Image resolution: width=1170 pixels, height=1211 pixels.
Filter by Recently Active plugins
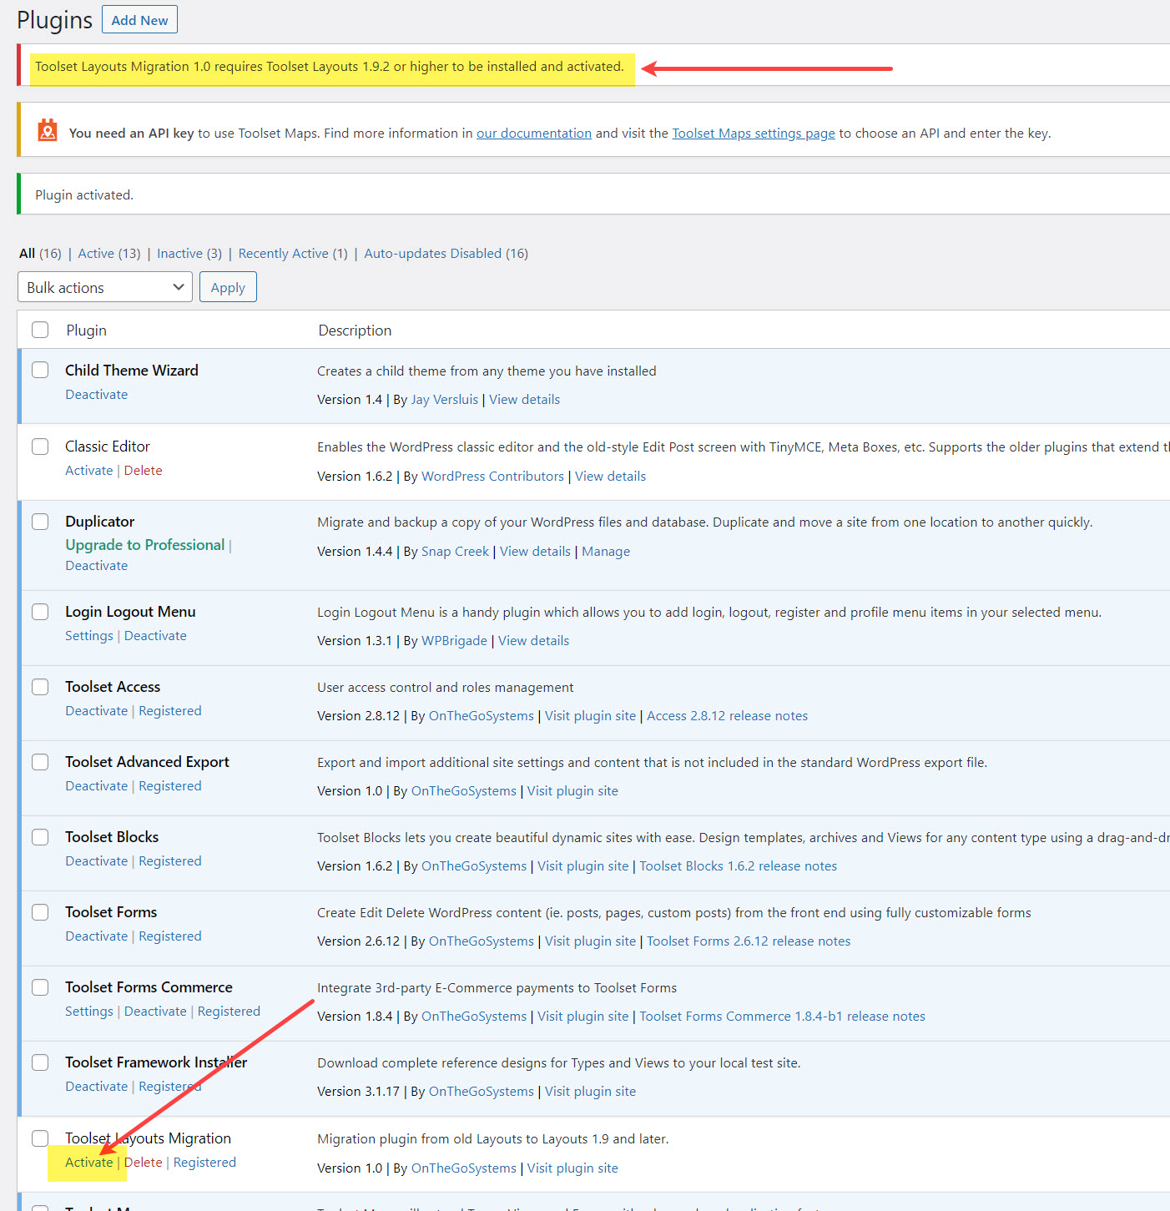tap(283, 254)
